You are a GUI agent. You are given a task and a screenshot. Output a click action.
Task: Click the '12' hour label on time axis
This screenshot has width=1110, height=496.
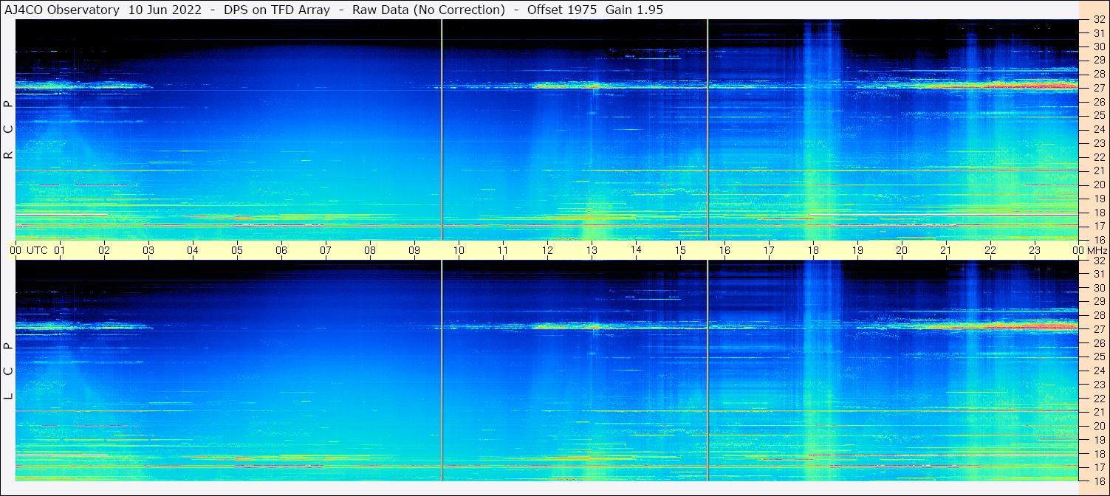click(x=547, y=250)
